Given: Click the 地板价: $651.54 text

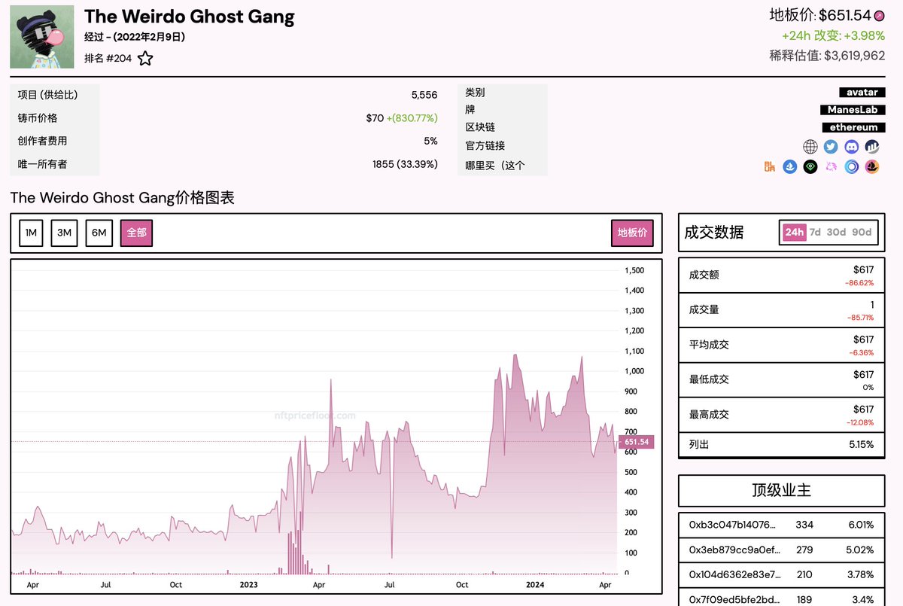Looking at the screenshot, I should point(820,15).
